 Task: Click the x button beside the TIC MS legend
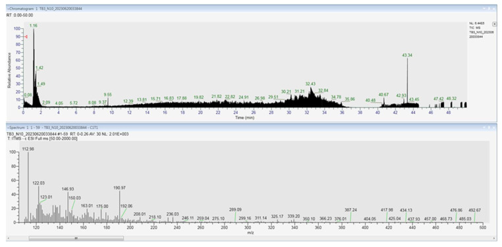494,24
